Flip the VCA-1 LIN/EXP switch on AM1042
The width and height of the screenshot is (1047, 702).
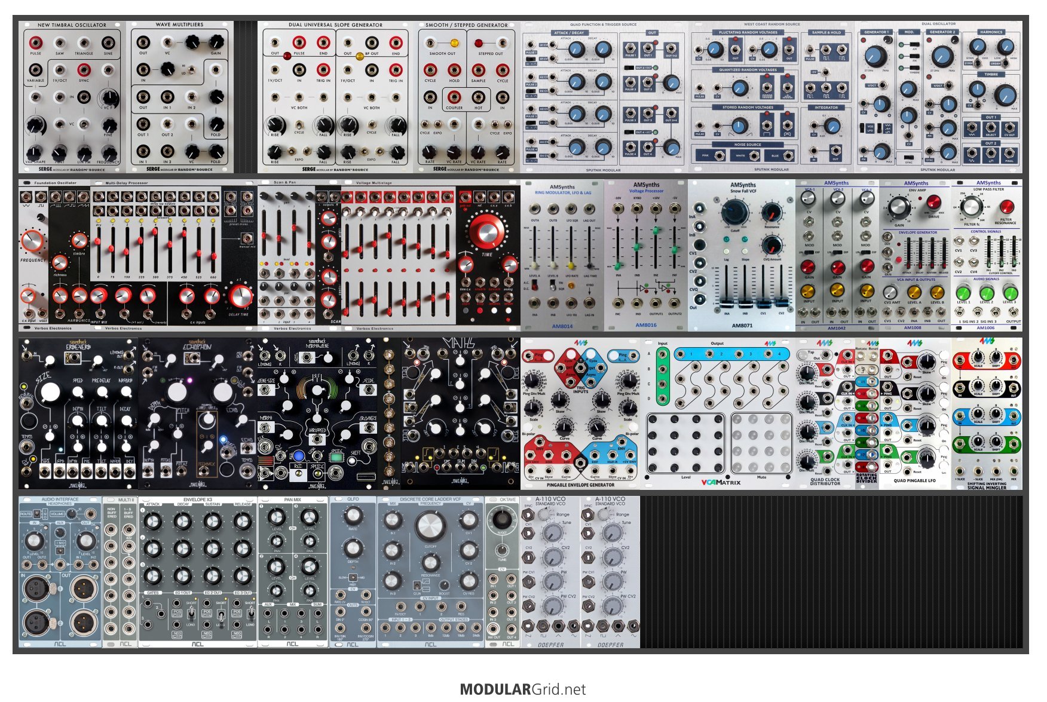pyautogui.click(x=810, y=252)
